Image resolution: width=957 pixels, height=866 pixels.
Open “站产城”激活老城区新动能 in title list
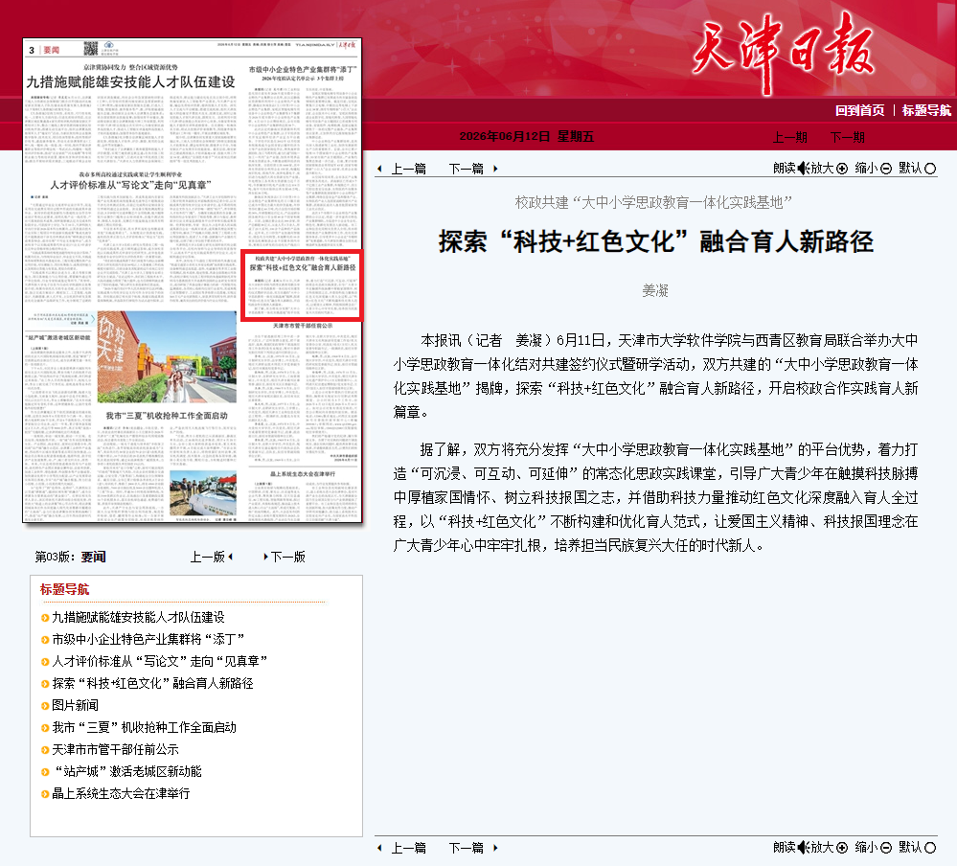tap(128, 771)
